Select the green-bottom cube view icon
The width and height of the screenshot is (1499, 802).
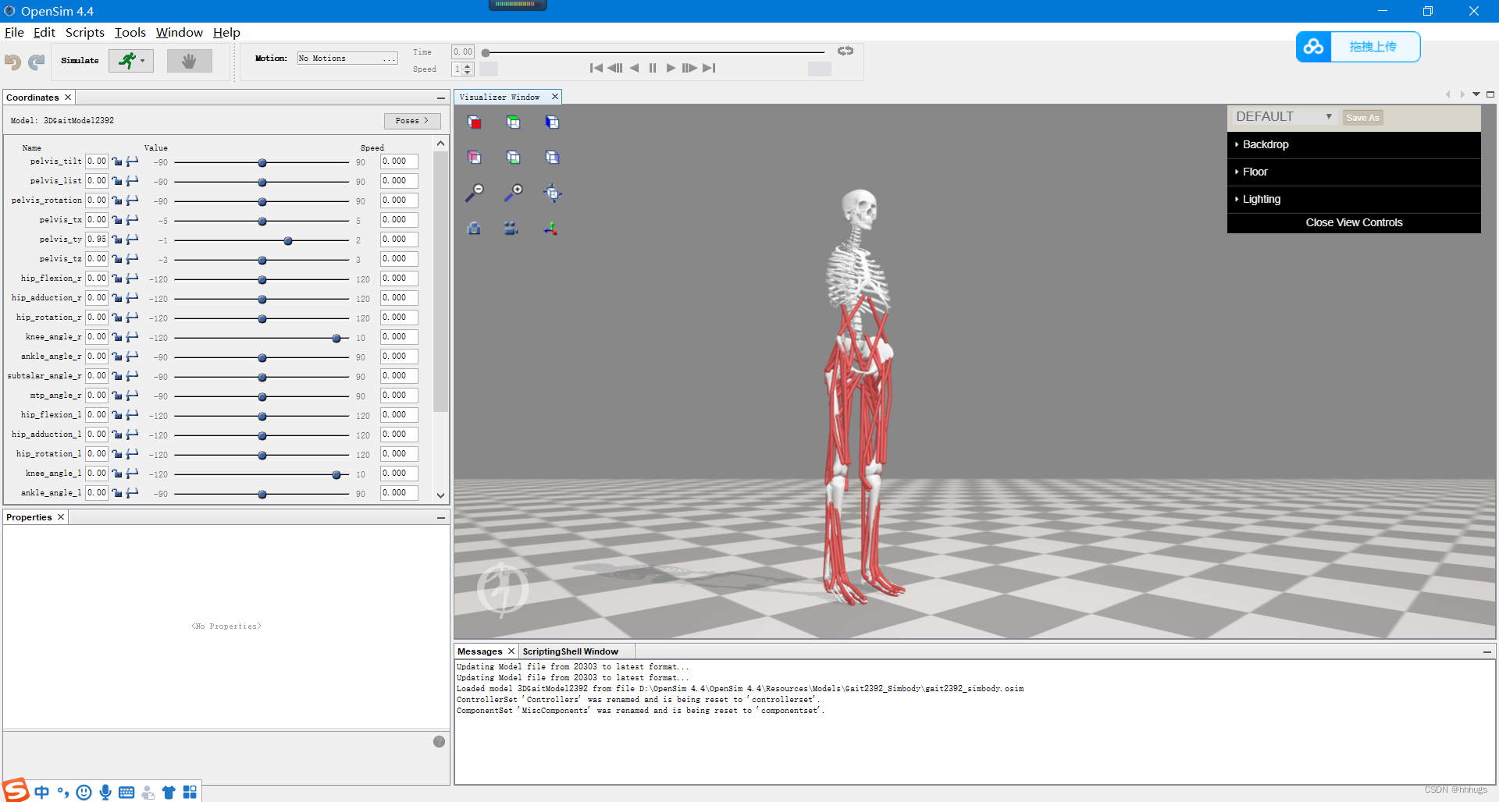tap(513, 157)
